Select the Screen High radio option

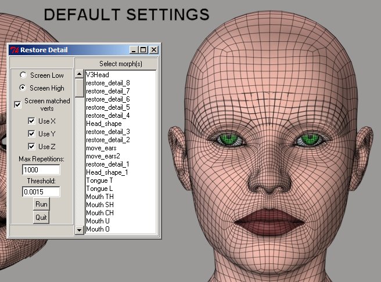23,88
